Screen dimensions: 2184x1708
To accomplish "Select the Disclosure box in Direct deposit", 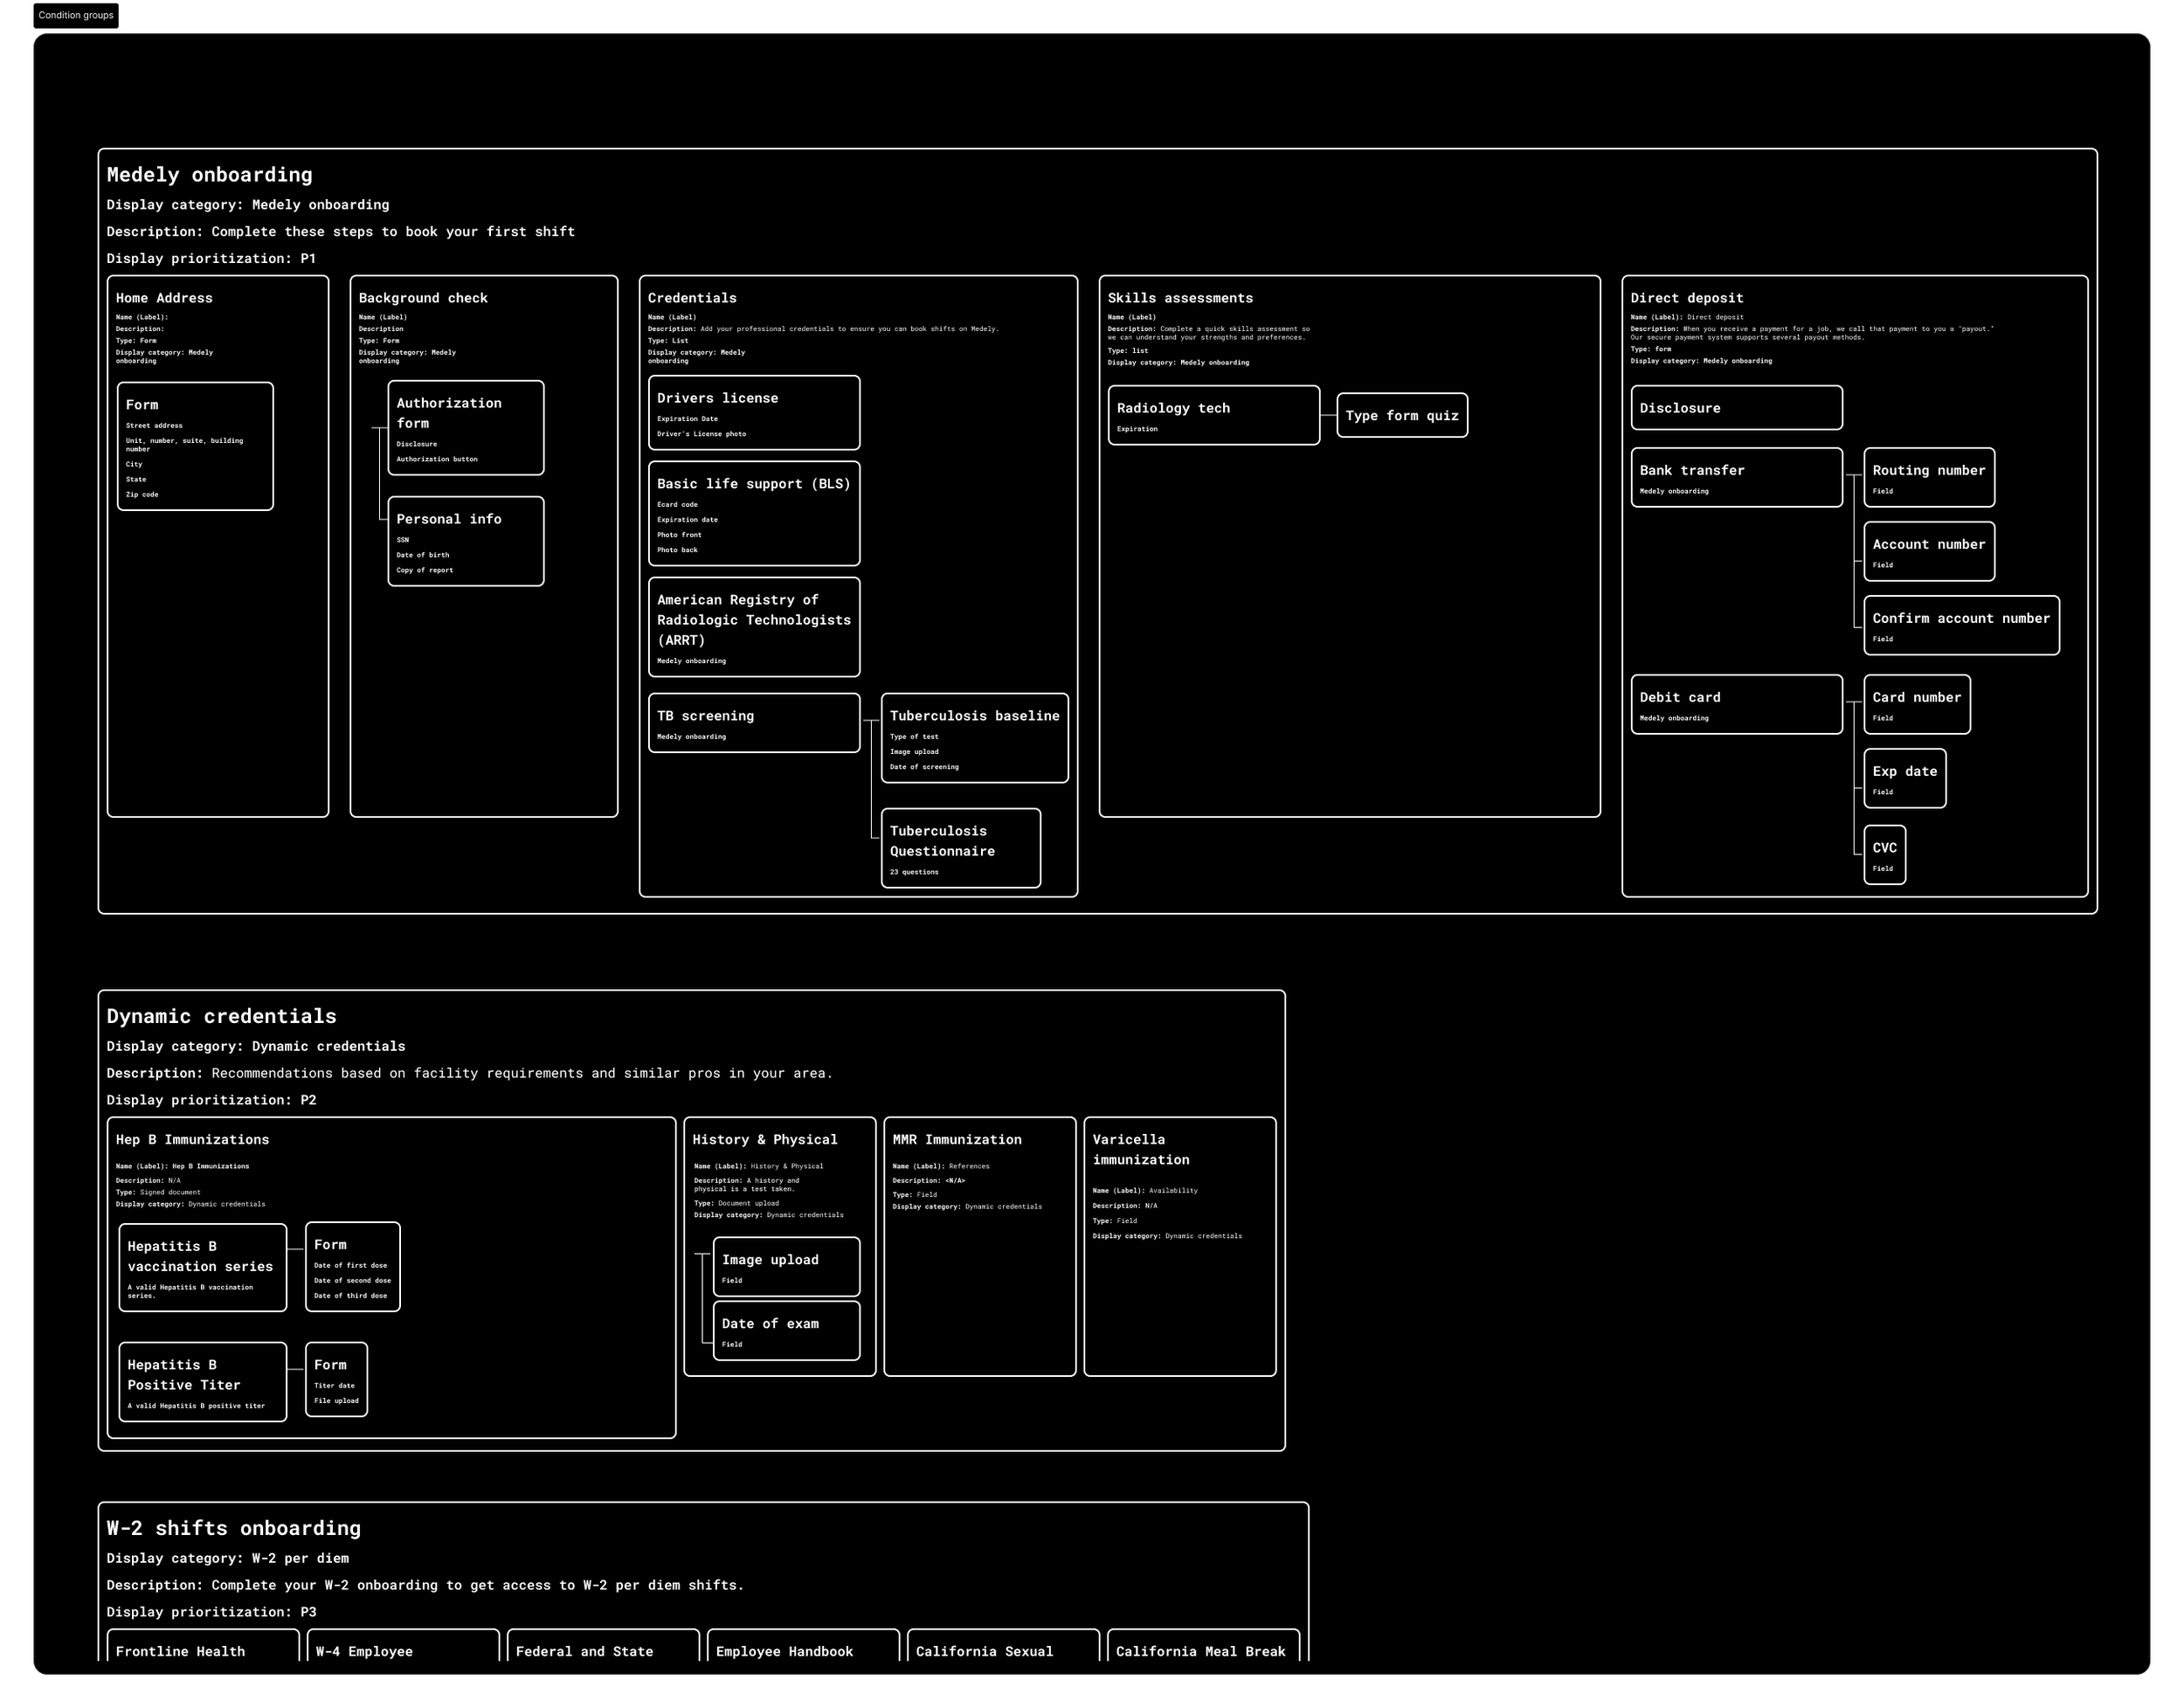I will click(x=1735, y=408).
